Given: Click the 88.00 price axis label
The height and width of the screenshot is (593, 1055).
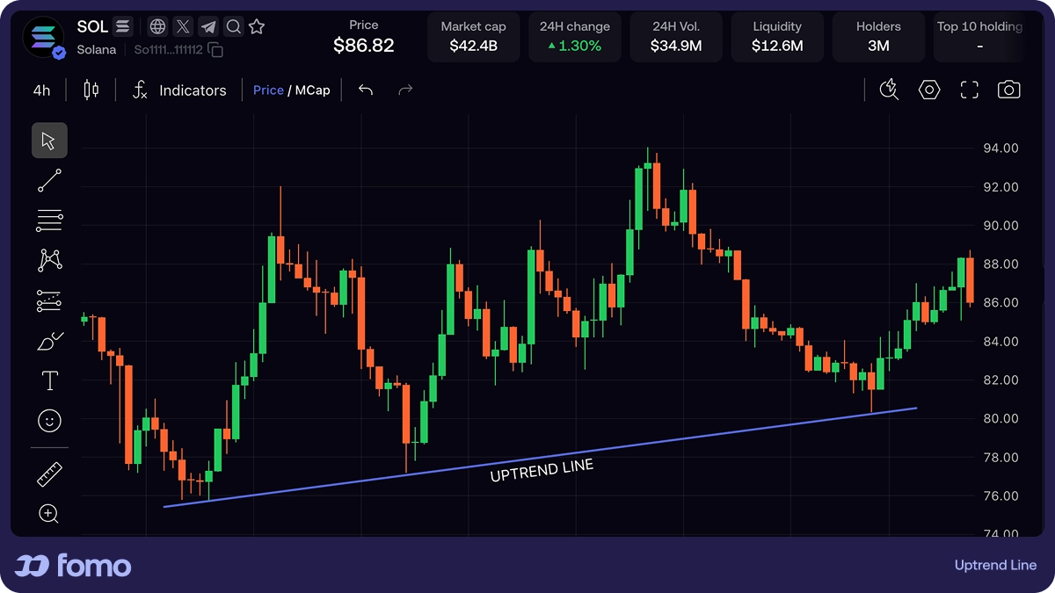Looking at the screenshot, I should [1000, 264].
